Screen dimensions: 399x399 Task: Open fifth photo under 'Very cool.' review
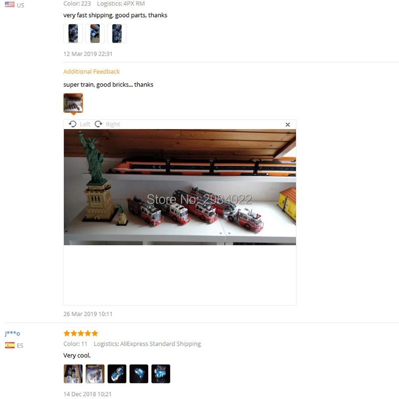point(161,374)
